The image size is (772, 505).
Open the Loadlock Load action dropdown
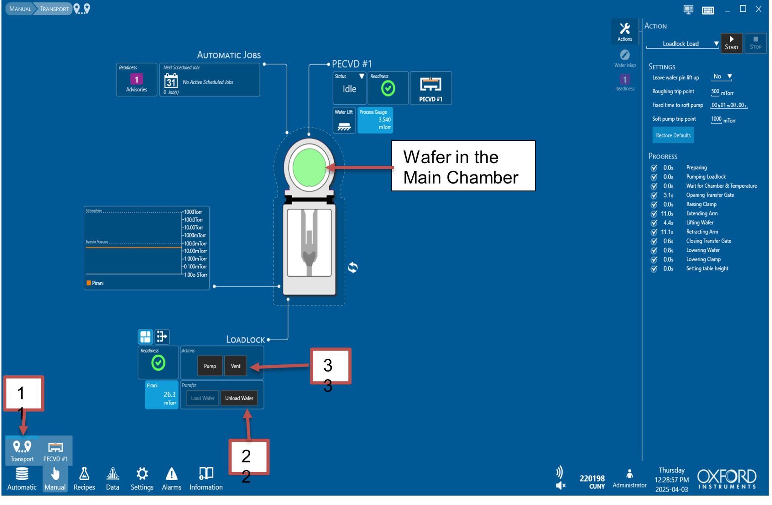(x=683, y=44)
